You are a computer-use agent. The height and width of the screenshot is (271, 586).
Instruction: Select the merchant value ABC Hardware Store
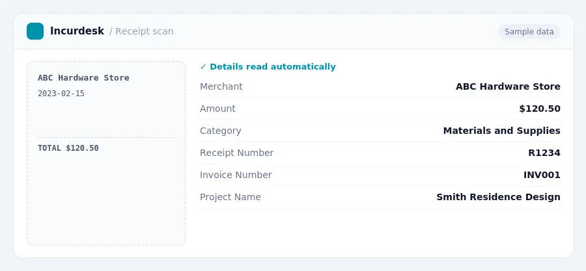click(x=508, y=86)
